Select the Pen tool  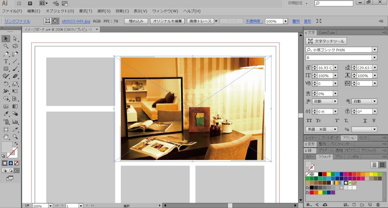(6, 54)
